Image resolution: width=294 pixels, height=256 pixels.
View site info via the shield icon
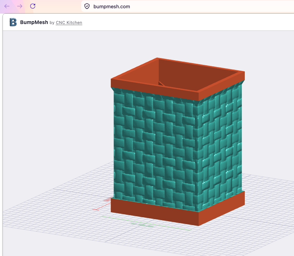click(87, 6)
